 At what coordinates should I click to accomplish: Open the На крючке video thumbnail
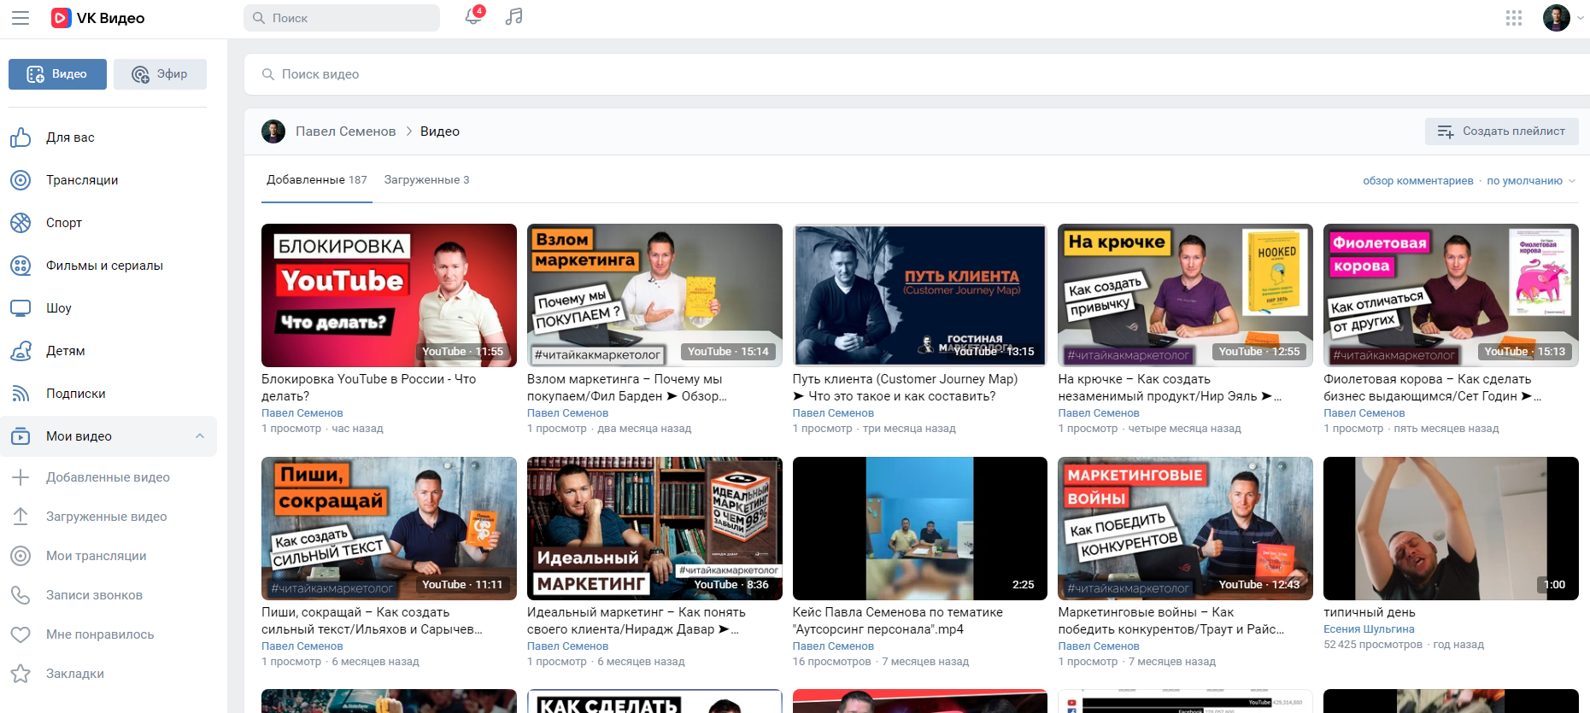pyautogui.click(x=1185, y=295)
